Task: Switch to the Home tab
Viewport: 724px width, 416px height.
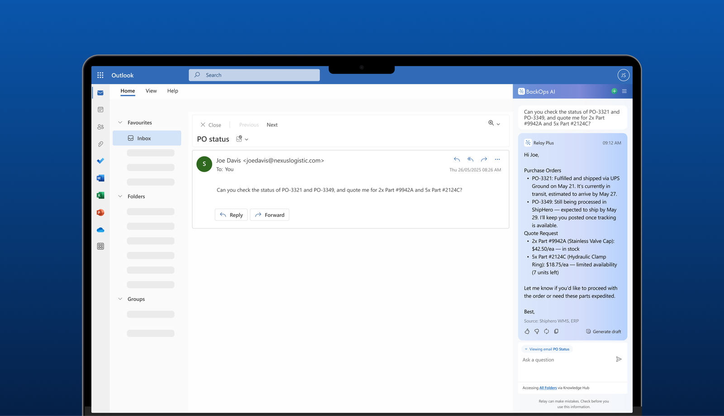Action: (x=128, y=91)
